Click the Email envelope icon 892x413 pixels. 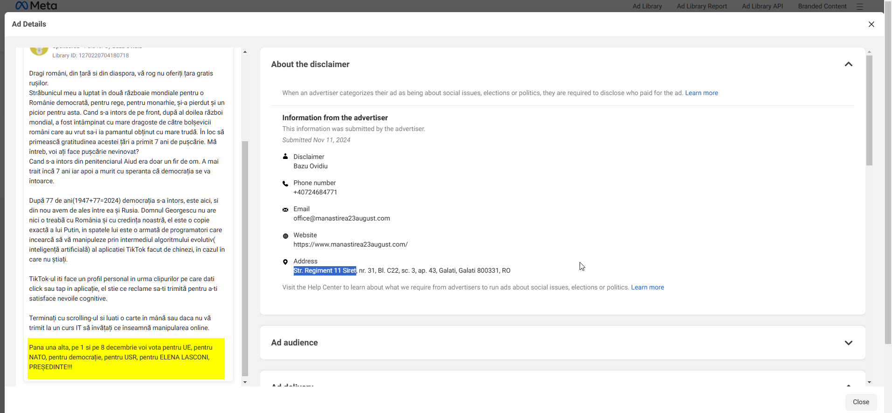pos(285,210)
